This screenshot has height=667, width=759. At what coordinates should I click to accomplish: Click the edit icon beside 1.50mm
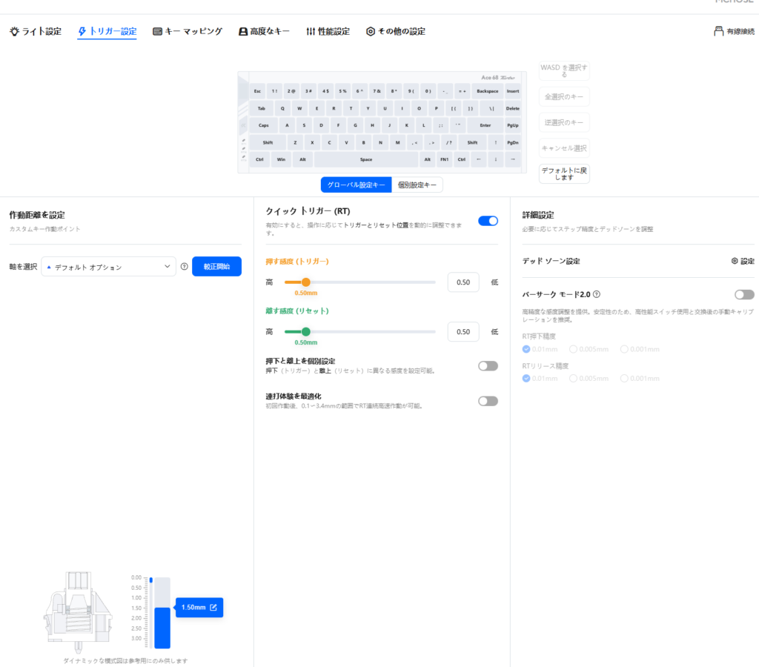click(x=213, y=608)
